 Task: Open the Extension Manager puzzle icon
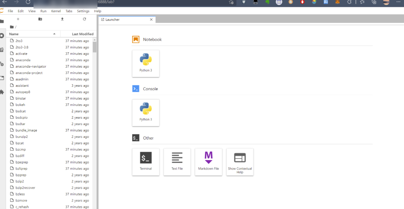point(2,92)
